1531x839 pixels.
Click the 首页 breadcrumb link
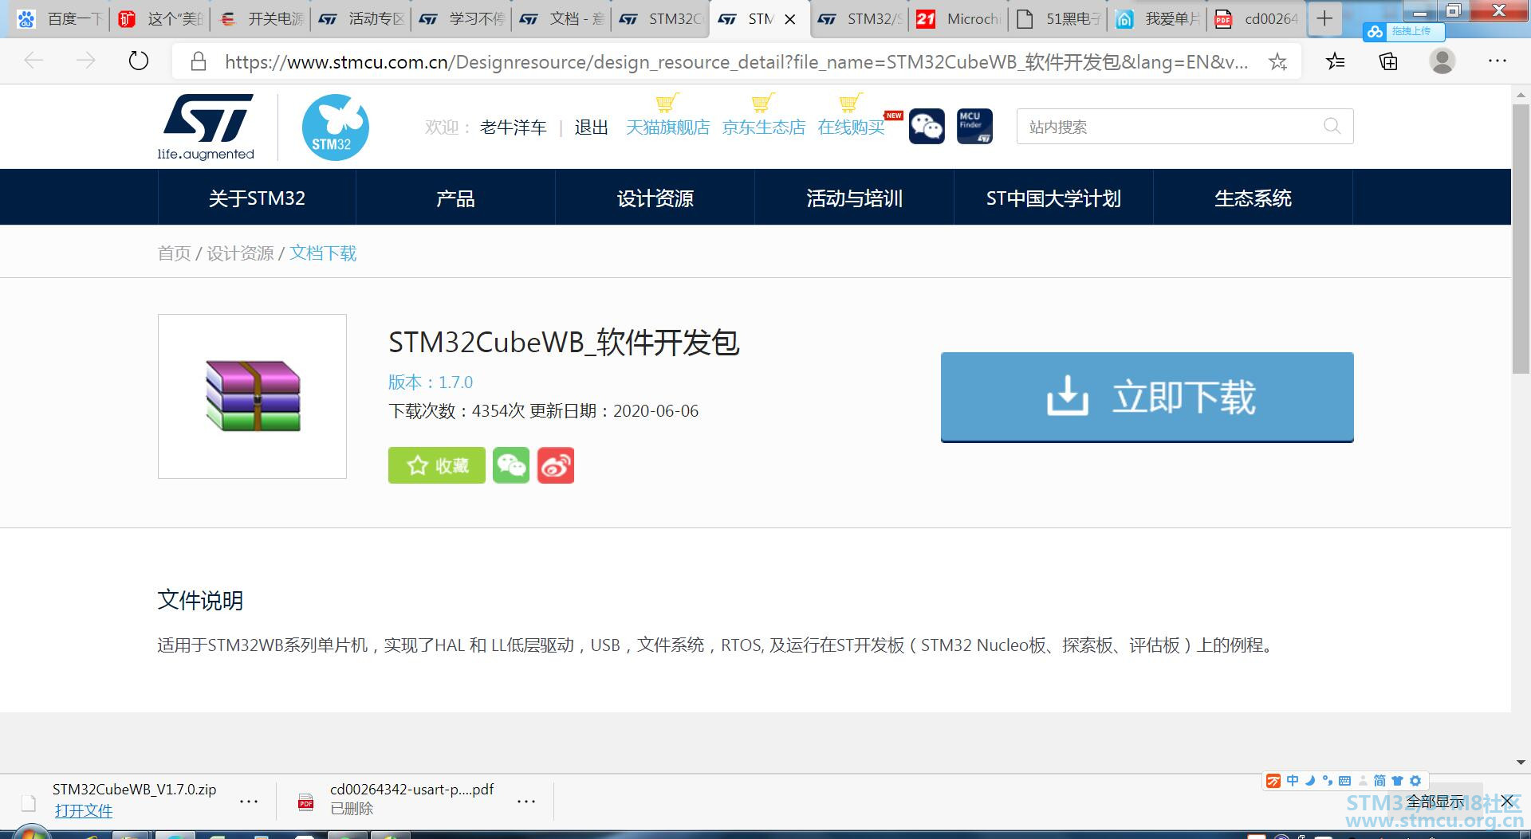coord(174,253)
